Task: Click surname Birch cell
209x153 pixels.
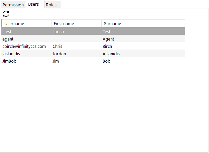Action: click(143, 46)
